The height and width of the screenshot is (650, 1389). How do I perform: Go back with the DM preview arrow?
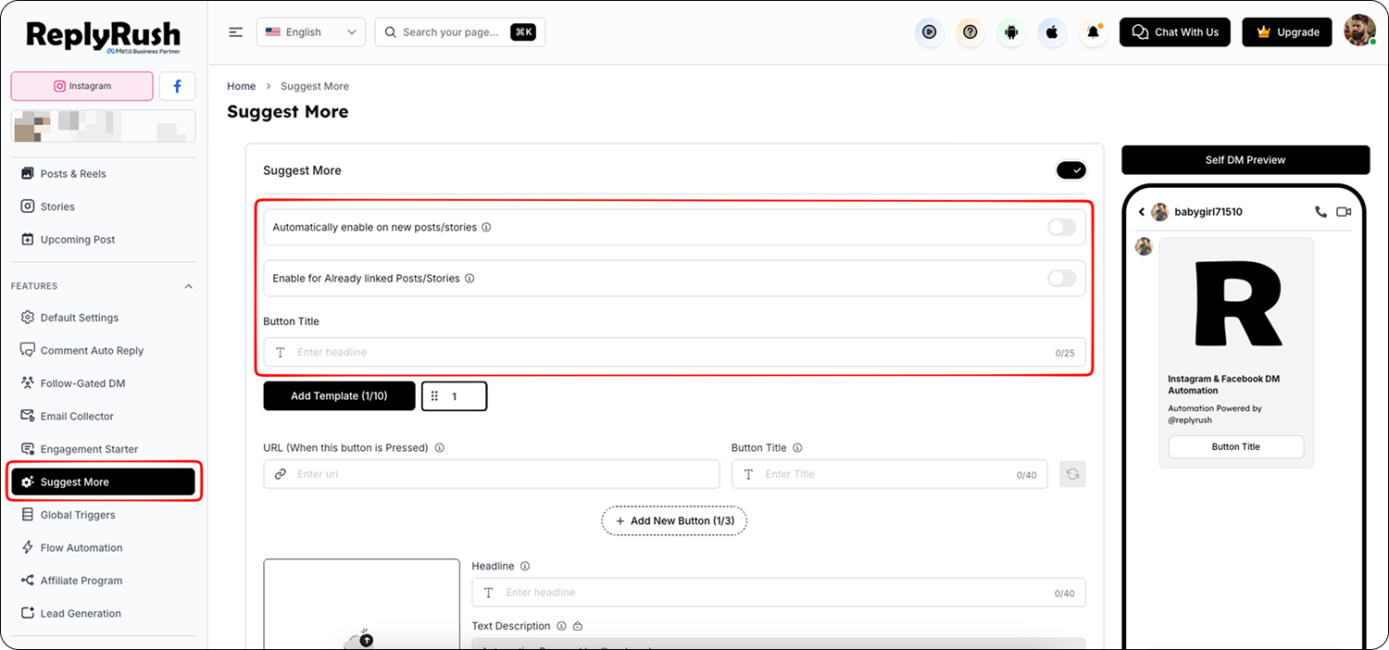[x=1142, y=212]
